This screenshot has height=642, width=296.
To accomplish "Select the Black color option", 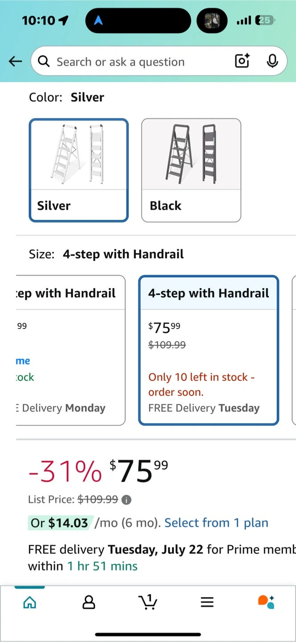I will point(191,170).
